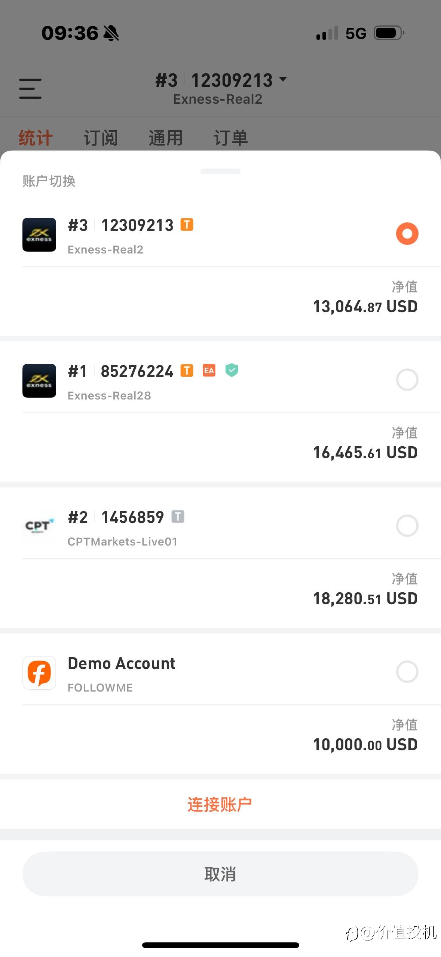Tap the gray T badge on account 1456859

pyautogui.click(x=178, y=517)
